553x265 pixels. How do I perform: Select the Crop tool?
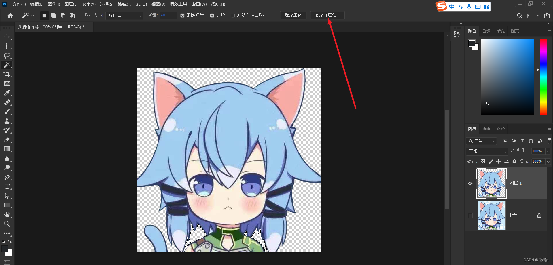pos(7,74)
